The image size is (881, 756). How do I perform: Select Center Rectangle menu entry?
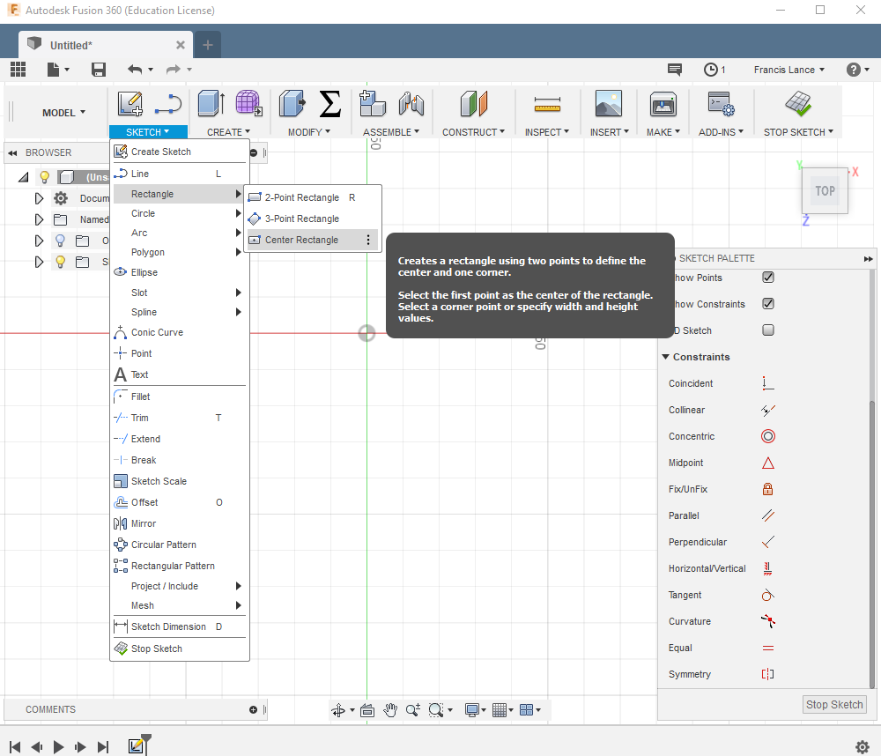pos(313,240)
